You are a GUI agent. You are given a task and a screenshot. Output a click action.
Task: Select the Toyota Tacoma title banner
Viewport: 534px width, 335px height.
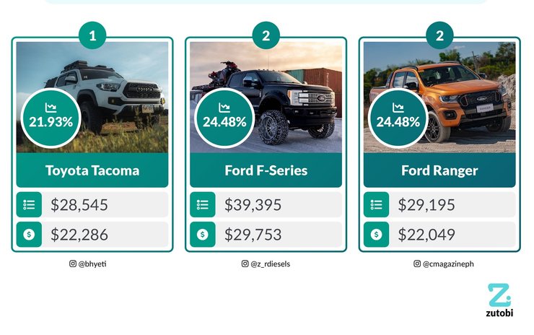92,171
